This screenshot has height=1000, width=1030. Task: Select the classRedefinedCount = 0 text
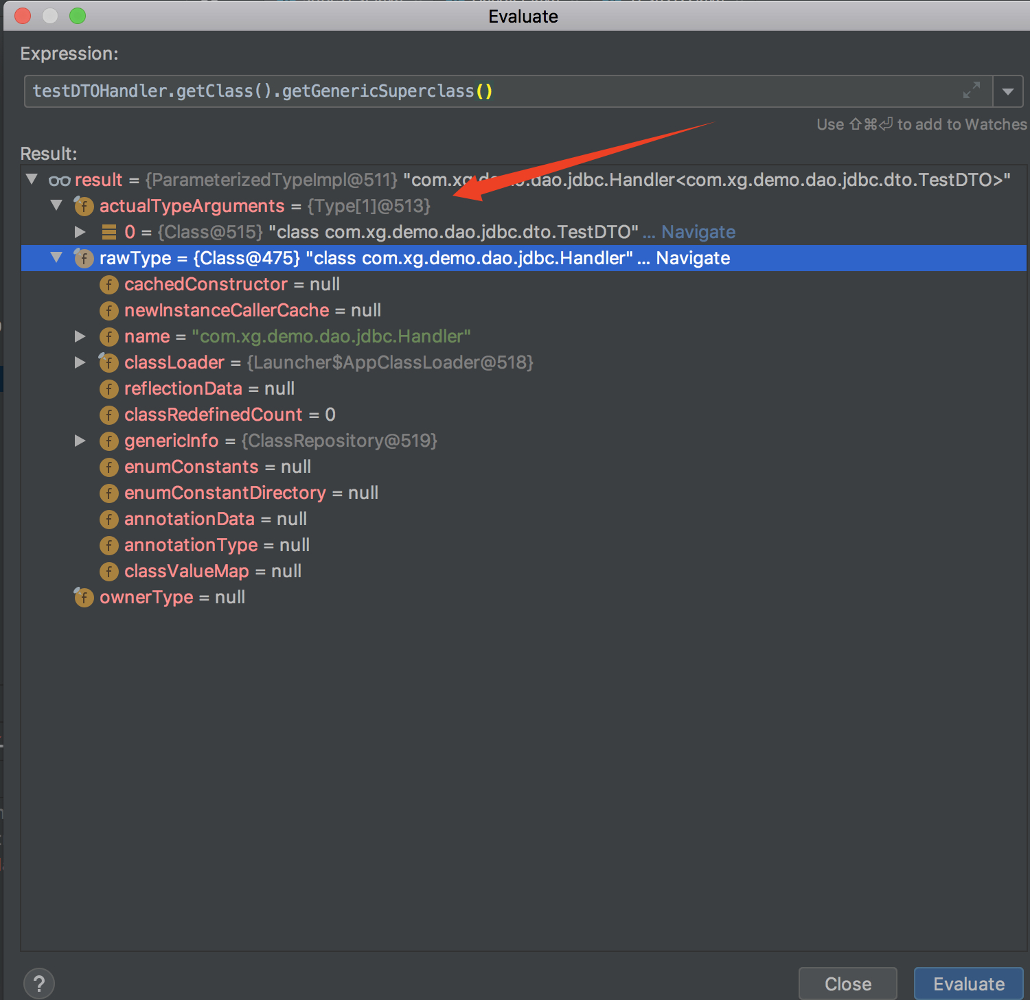tap(230, 415)
